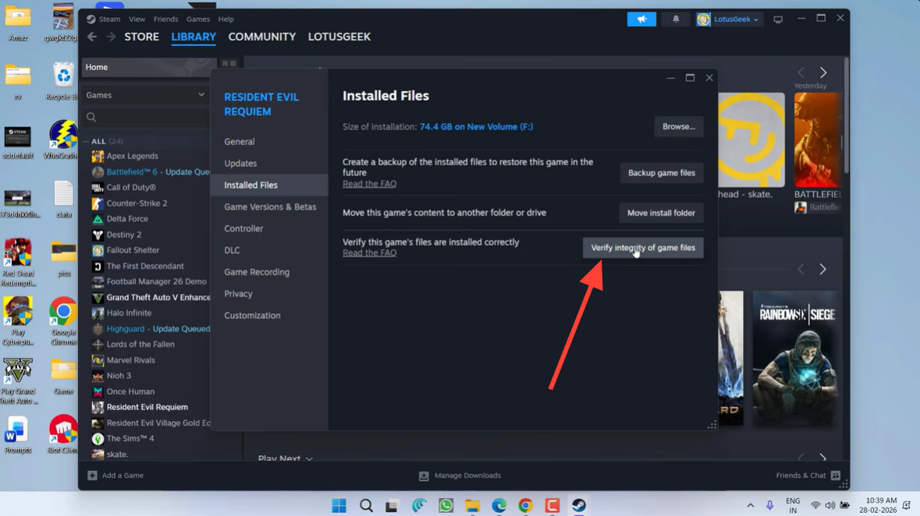920x516 pixels.
Task: Select the COMMUNITY navigation tab
Action: [x=261, y=37]
